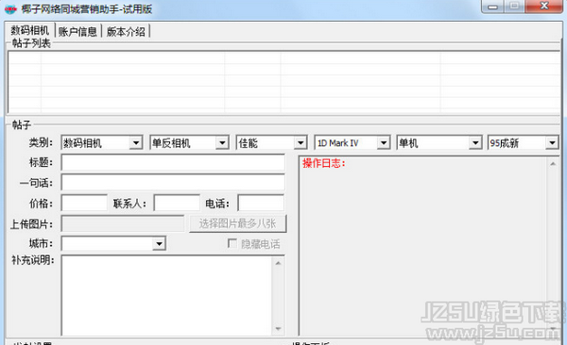The image size is (567, 345).
Task: Expand the 单反相机 dropdown
Action: point(222,143)
